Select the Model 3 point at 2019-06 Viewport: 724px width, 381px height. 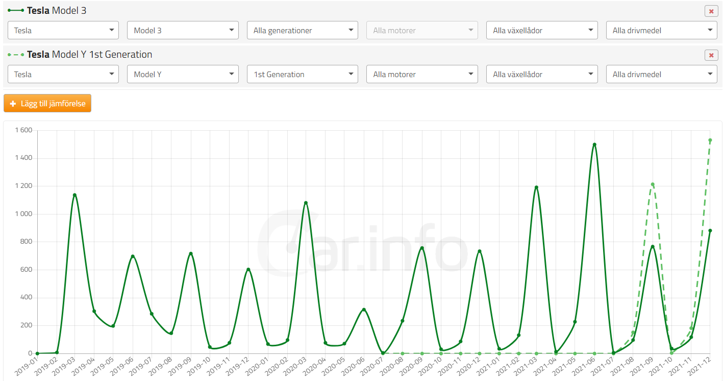click(x=133, y=256)
